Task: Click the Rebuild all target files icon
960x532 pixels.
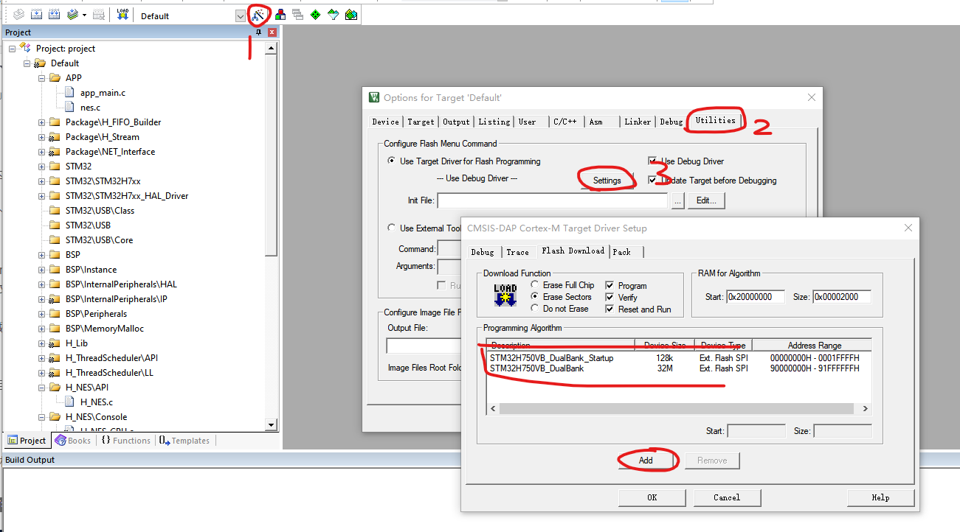Action: pos(54,15)
